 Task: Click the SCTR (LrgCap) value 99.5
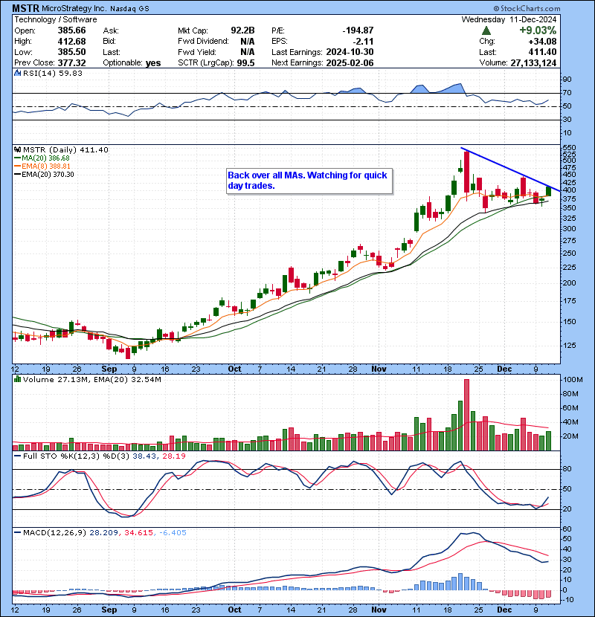pos(245,62)
